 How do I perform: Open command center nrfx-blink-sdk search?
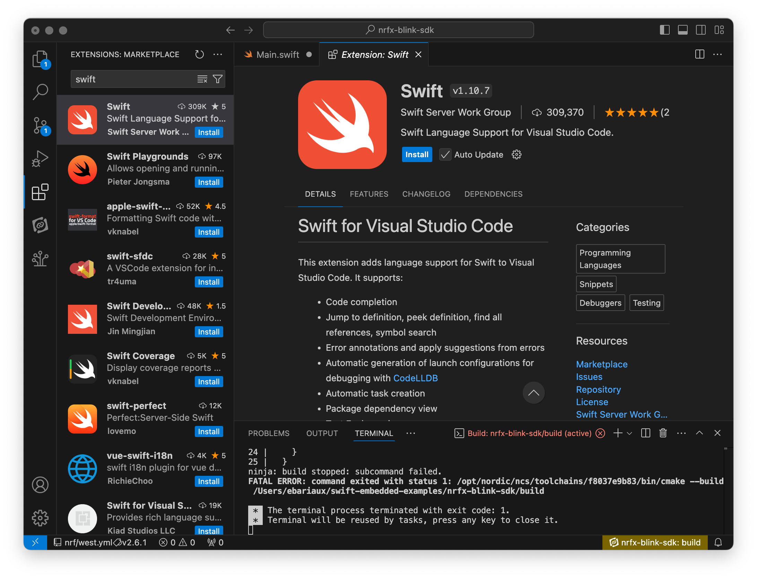398,30
